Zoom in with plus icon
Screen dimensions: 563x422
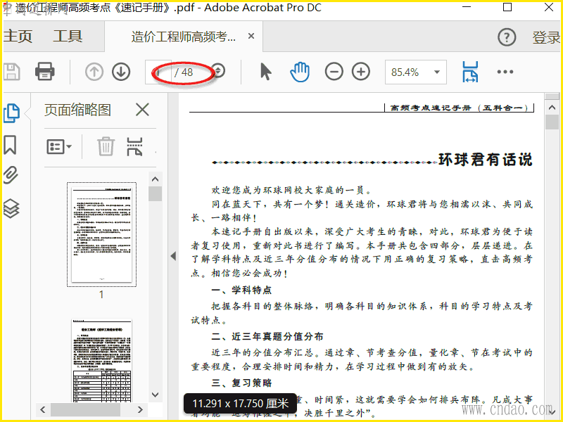361,72
